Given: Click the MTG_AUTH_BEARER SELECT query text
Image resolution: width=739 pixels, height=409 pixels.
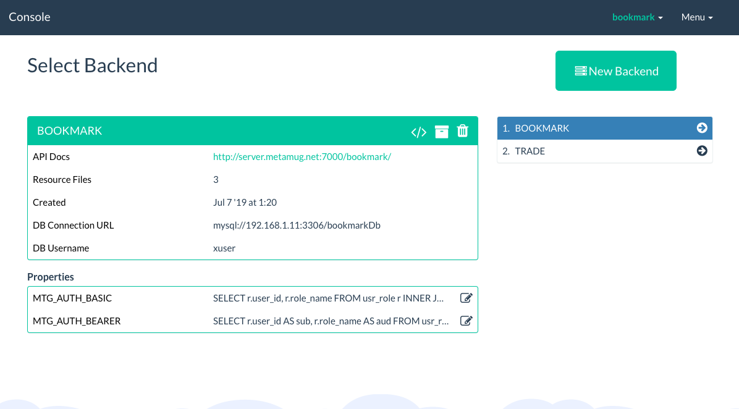Looking at the screenshot, I should click(331, 321).
